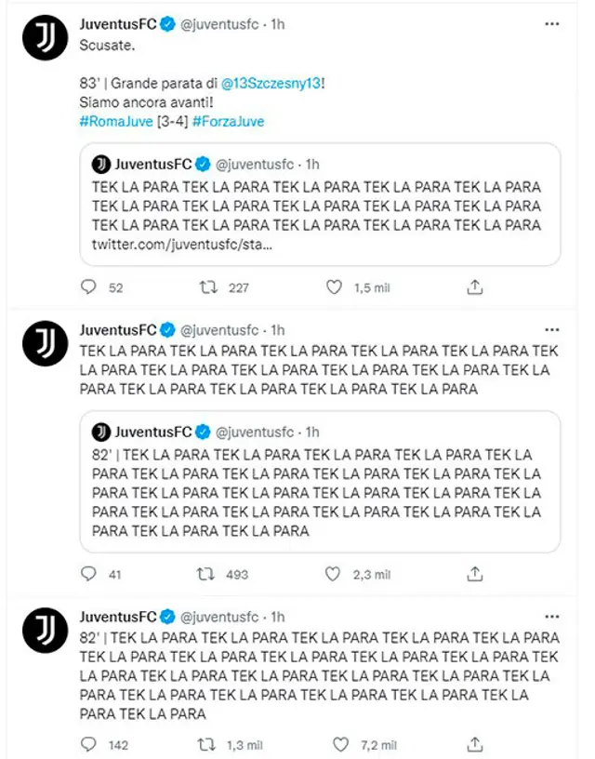Reply to the 'Scusate.' tweet
The width and height of the screenshot is (595, 759).
(89, 287)
